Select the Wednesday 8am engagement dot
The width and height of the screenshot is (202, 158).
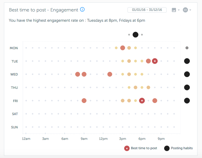click(x=78, y=74)
